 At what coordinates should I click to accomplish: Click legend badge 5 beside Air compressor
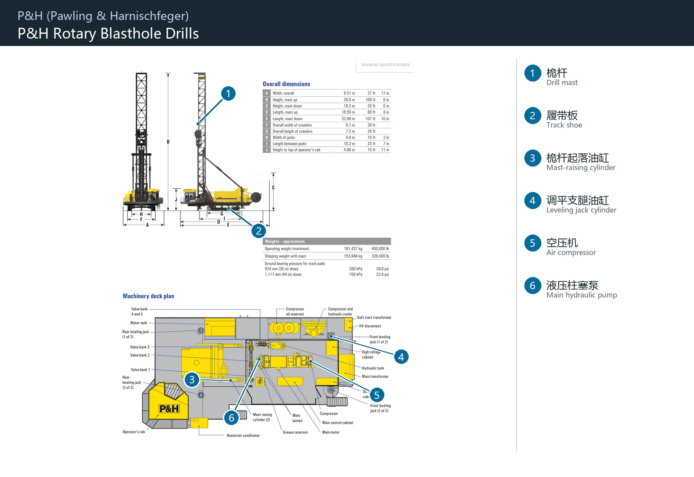[533, 243]
